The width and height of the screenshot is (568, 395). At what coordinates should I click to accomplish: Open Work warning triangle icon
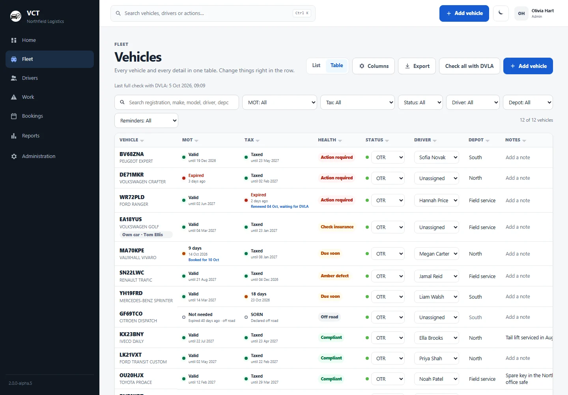(x=14, y=97)
